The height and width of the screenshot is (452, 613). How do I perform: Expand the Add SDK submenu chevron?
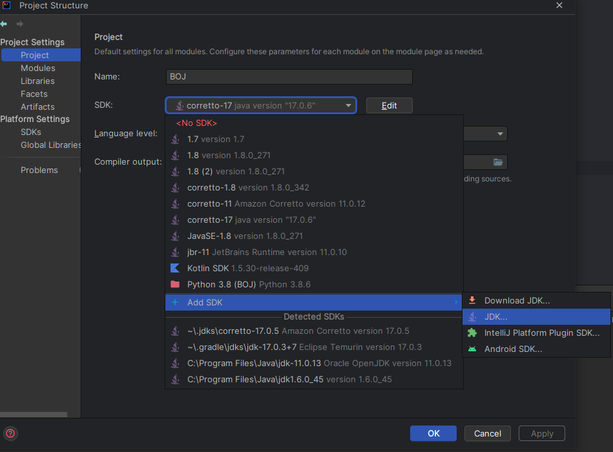click(x=456, y=302)
